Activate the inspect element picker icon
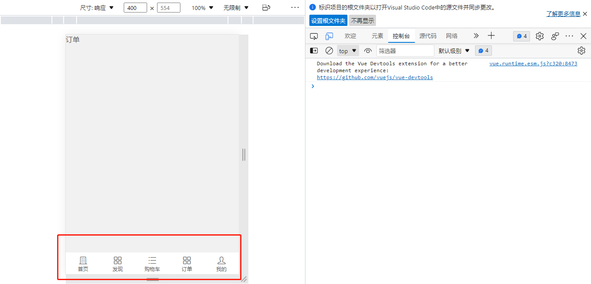The width and height of the screenshot is (591, 284). pyautogui.click(x=314, y=36)
